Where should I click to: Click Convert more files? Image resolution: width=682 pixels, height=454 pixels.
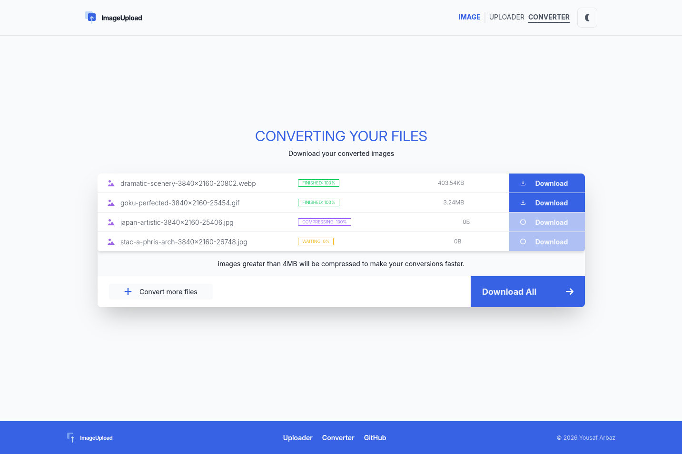click(161, 291)
